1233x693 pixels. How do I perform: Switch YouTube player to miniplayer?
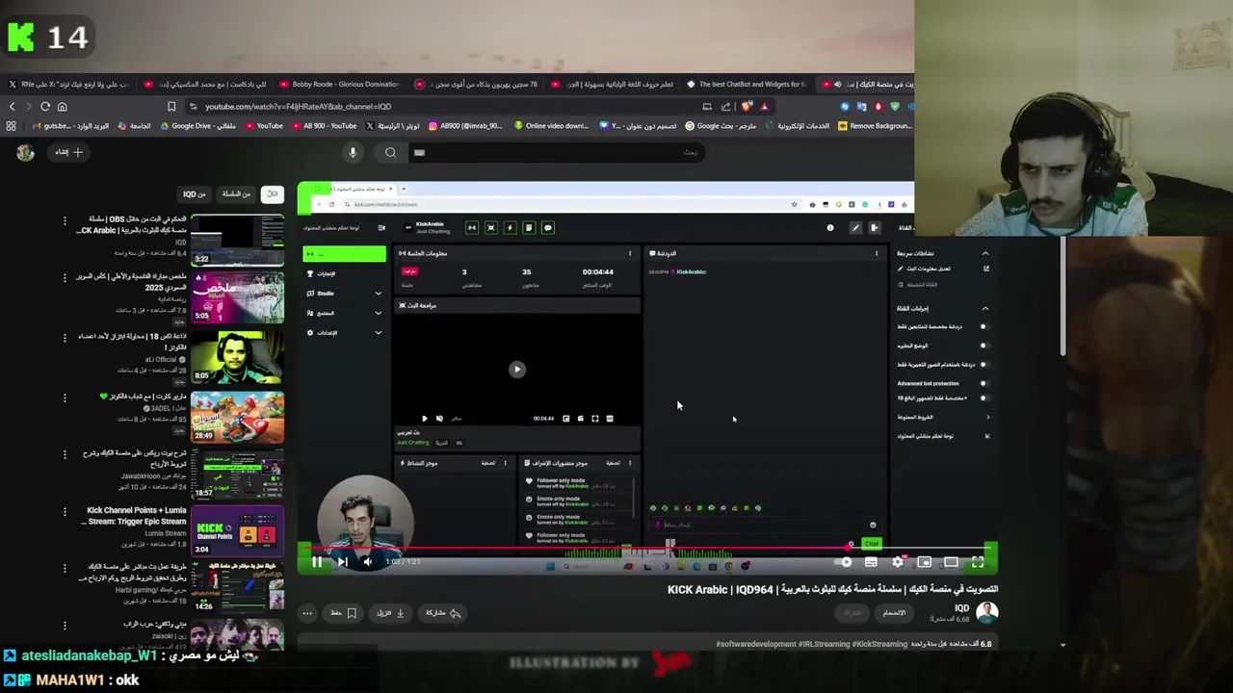click(x=924, y=562)
